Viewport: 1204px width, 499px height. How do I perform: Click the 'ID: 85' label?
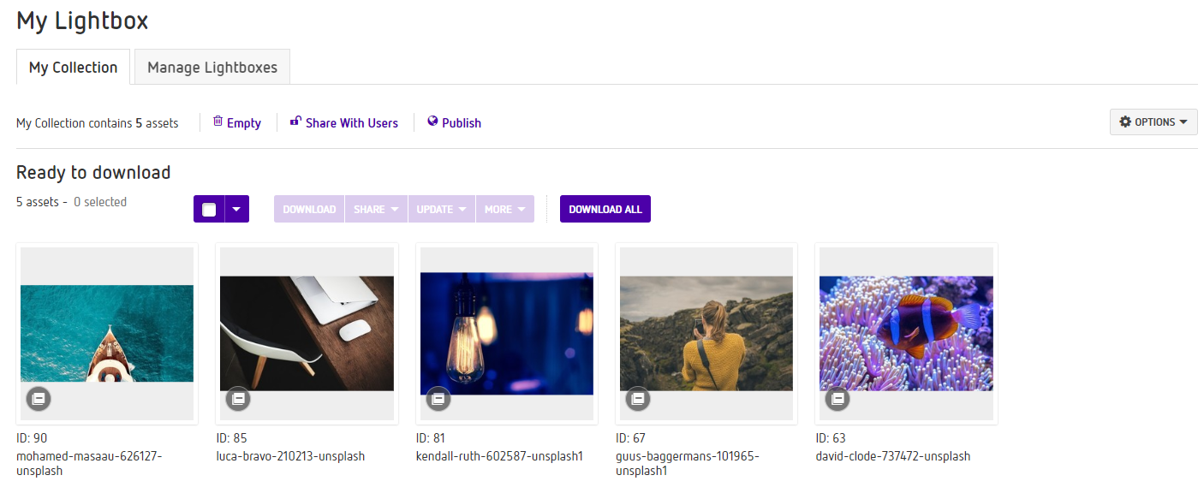point(231,438)
